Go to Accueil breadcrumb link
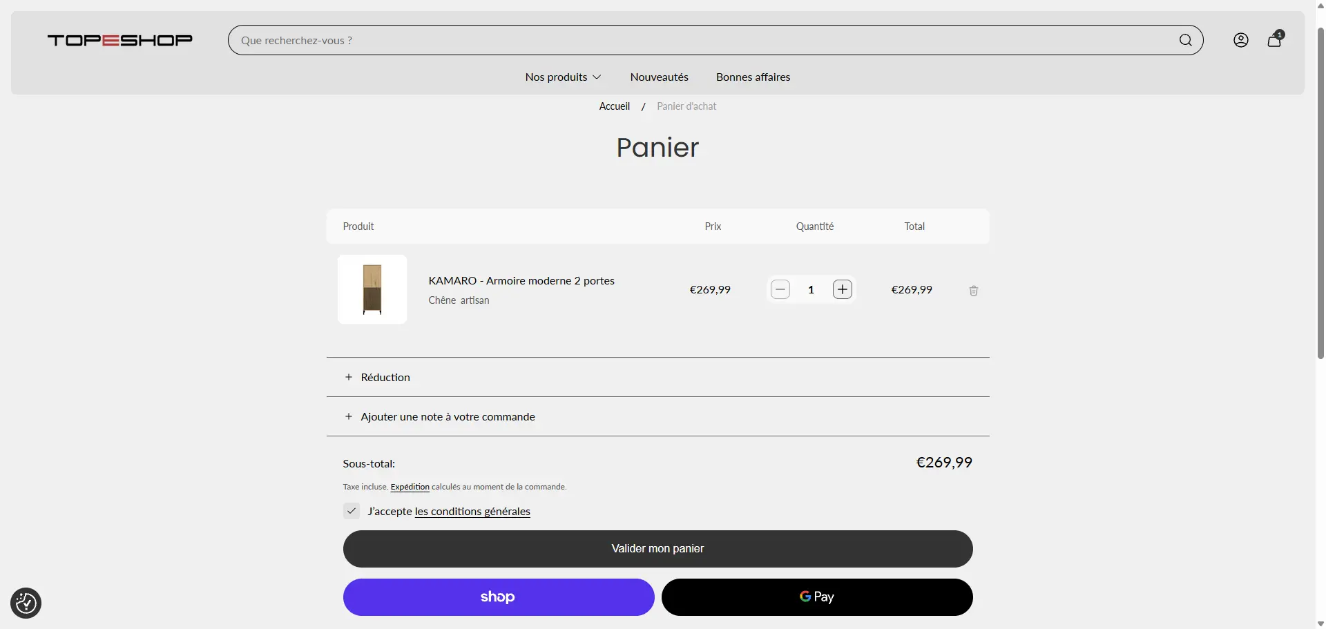Viewport: 1326px width, 629px height. pyautogui.click(x=615, y=106)
